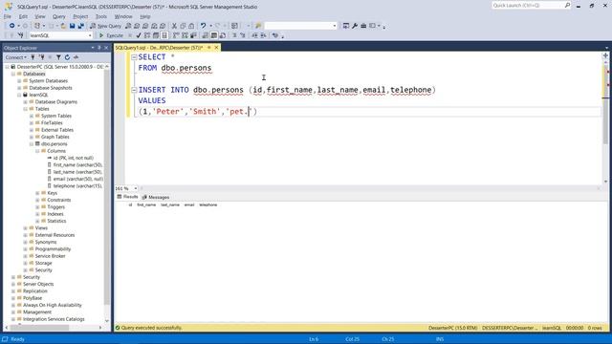Click Quick Launch search magnifier icon
Screen dimensions: 612x344
567,5
